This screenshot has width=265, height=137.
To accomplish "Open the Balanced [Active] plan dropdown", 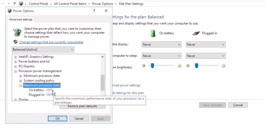I will [x=43, y=50].
